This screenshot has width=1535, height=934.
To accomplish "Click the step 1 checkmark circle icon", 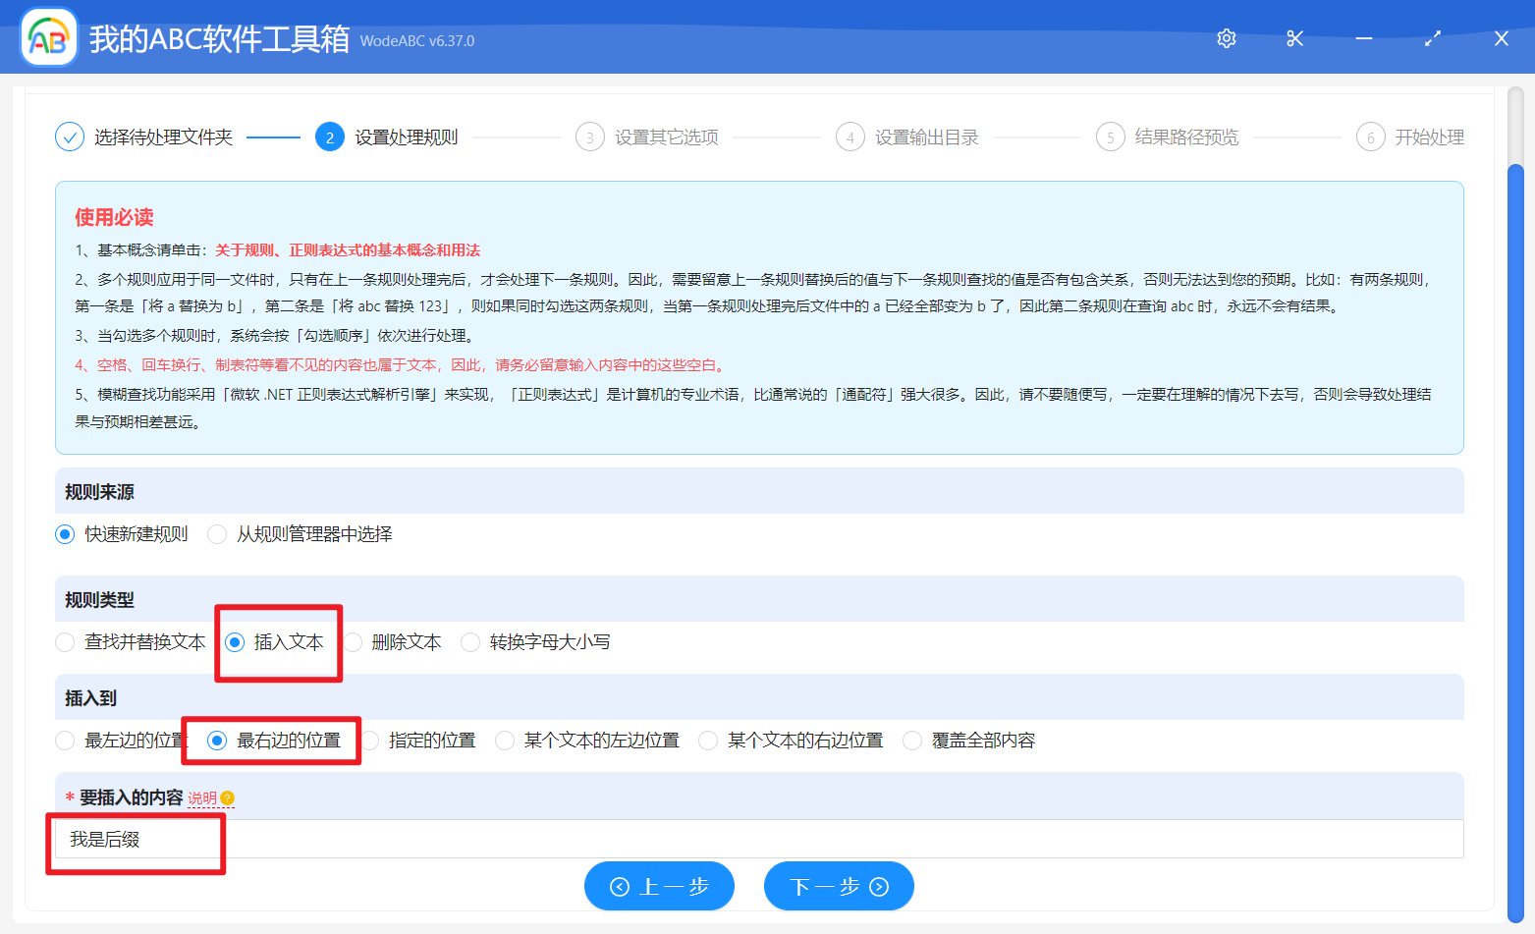I will (x=70, y=137).
